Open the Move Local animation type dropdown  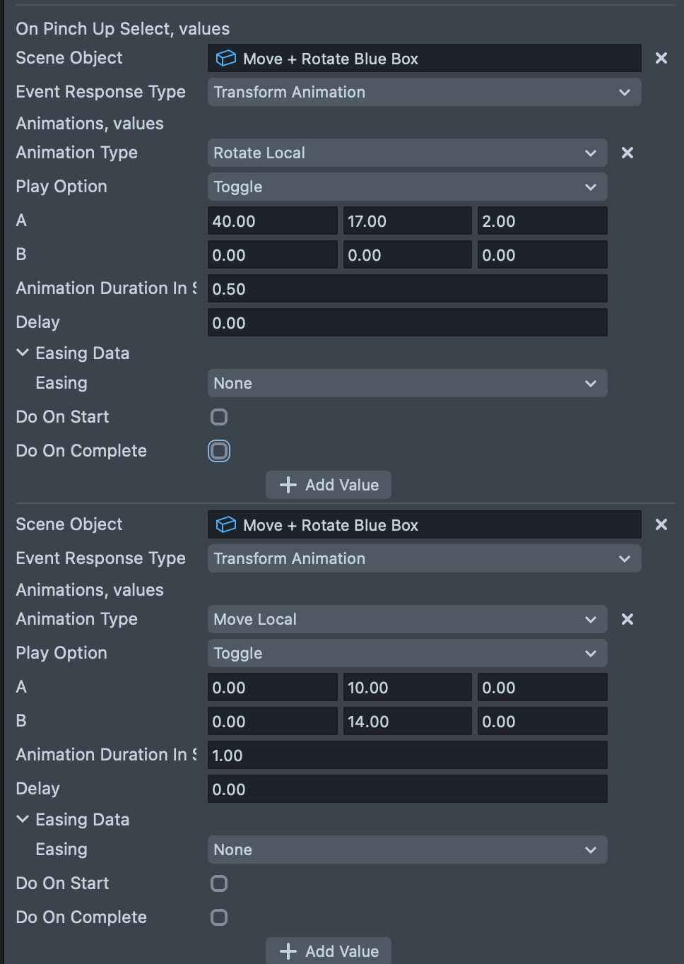(x=407, y=619)
